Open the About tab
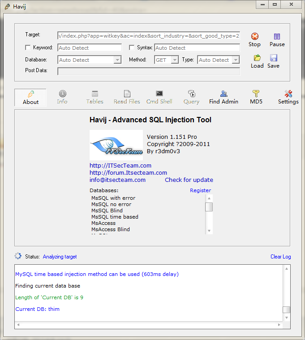The width and height of the screenshot is (305, 340). [30, 98]
